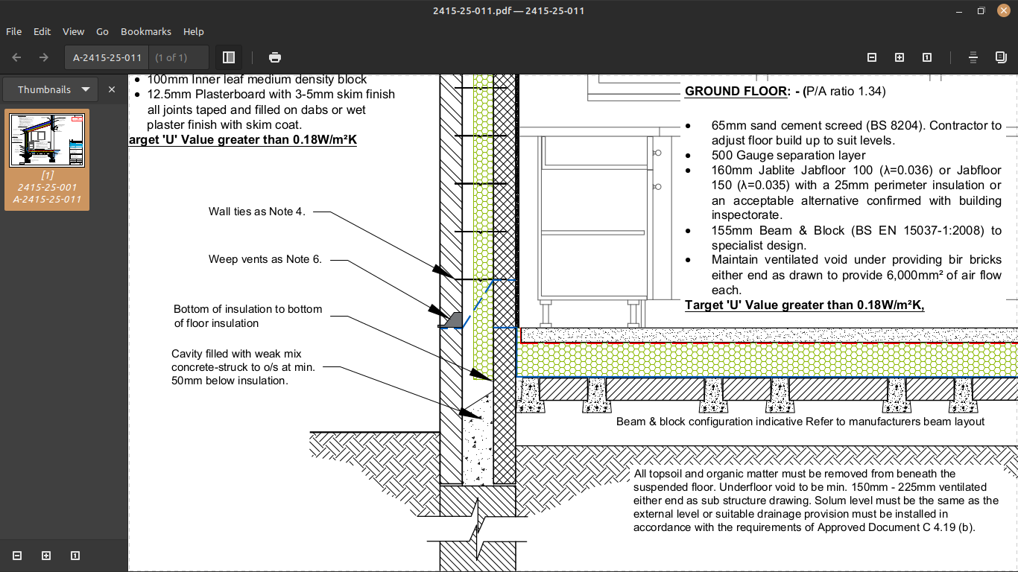Toggle continuous page view icon
This screenshot has width=1018, height=572.
coord(973,57)
